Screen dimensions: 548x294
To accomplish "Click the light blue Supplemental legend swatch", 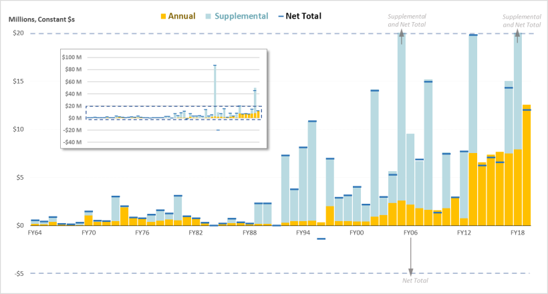I will click(210, 15).
